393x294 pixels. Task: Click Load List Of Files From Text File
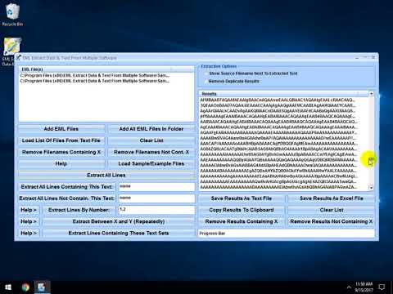pos(61,140)
